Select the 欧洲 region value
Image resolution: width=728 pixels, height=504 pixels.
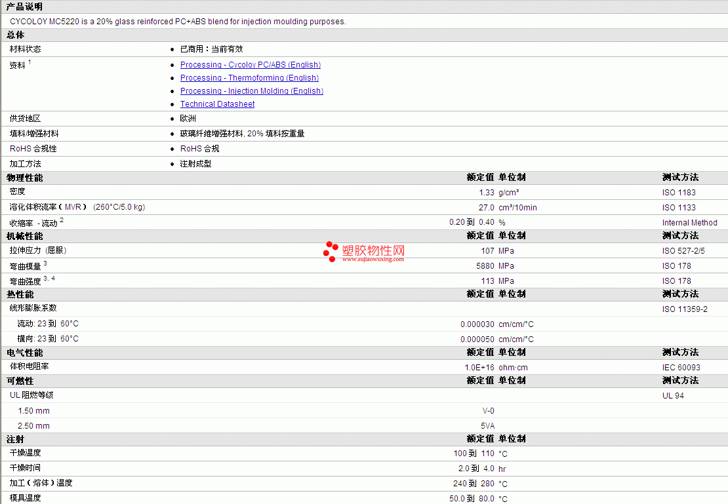(x=188, y=119)
